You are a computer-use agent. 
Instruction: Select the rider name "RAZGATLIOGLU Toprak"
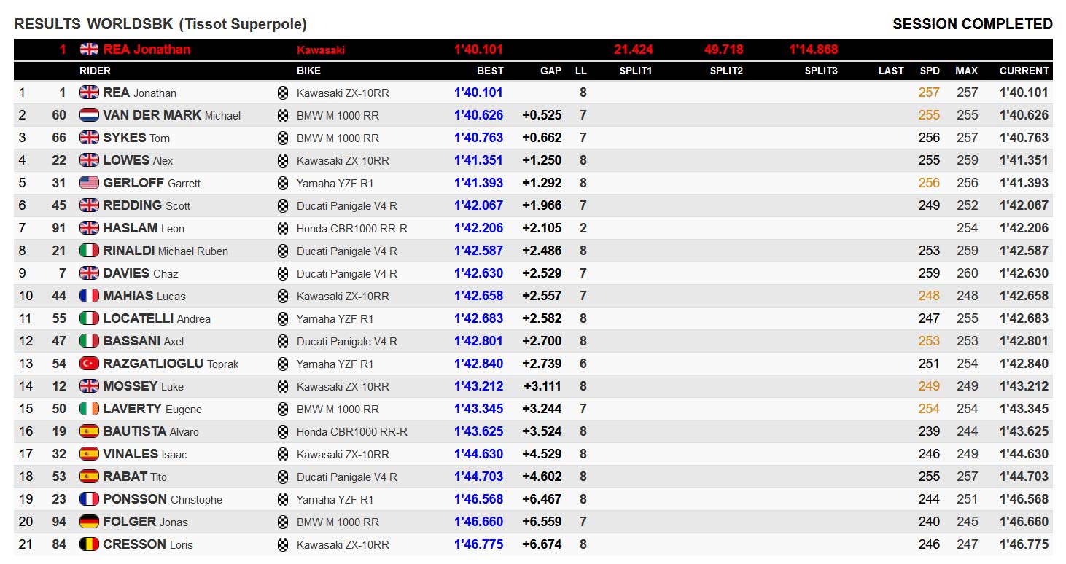click(171, 364)
